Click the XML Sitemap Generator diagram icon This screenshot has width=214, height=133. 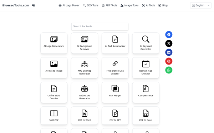[85, 64]
